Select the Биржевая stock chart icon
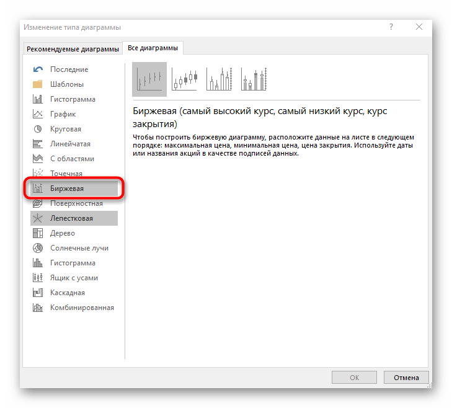 pos(38,188)
